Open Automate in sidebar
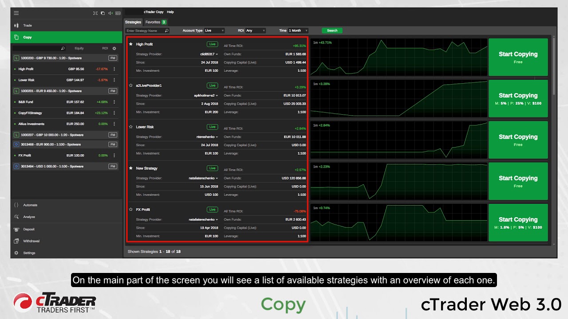This screenshot has height=319, width=568. (x=67, y=205)
